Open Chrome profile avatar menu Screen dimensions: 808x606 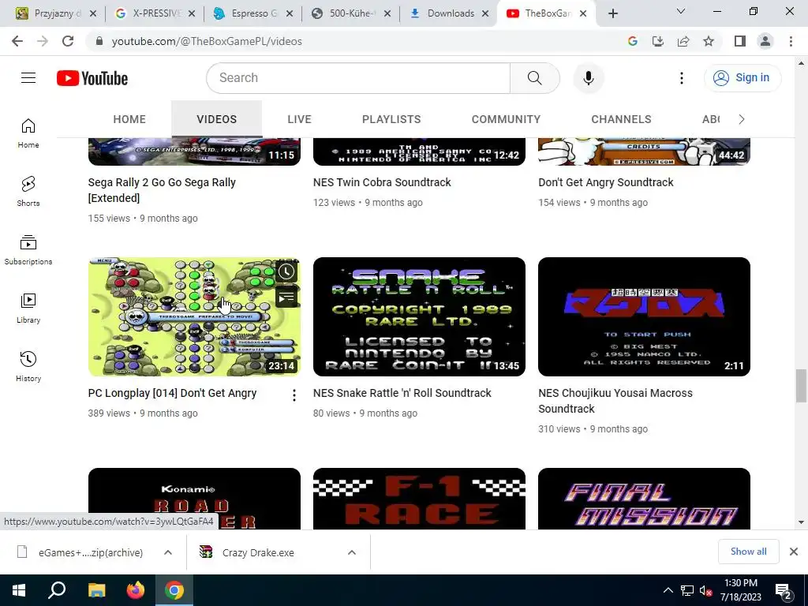(x=765, y=41)
